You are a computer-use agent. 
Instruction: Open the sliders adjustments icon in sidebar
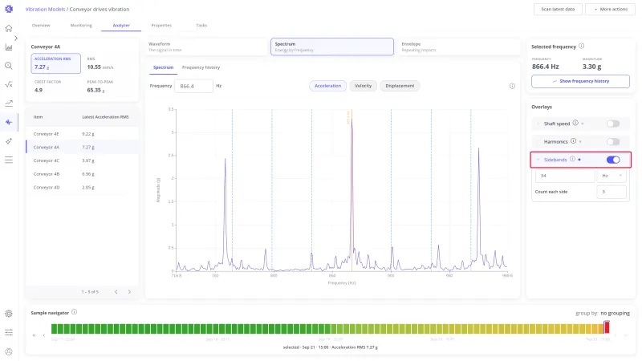coord(9,332)
